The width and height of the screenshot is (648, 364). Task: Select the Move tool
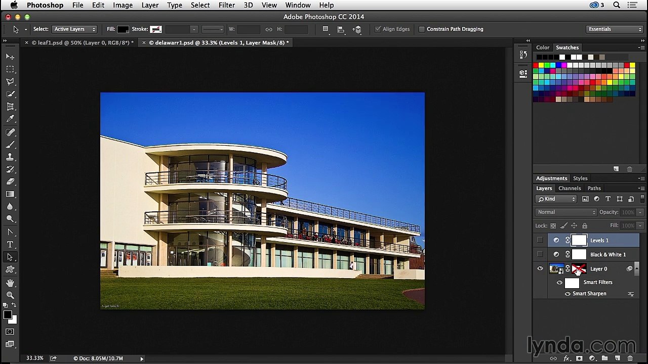[x=10, y=57]
